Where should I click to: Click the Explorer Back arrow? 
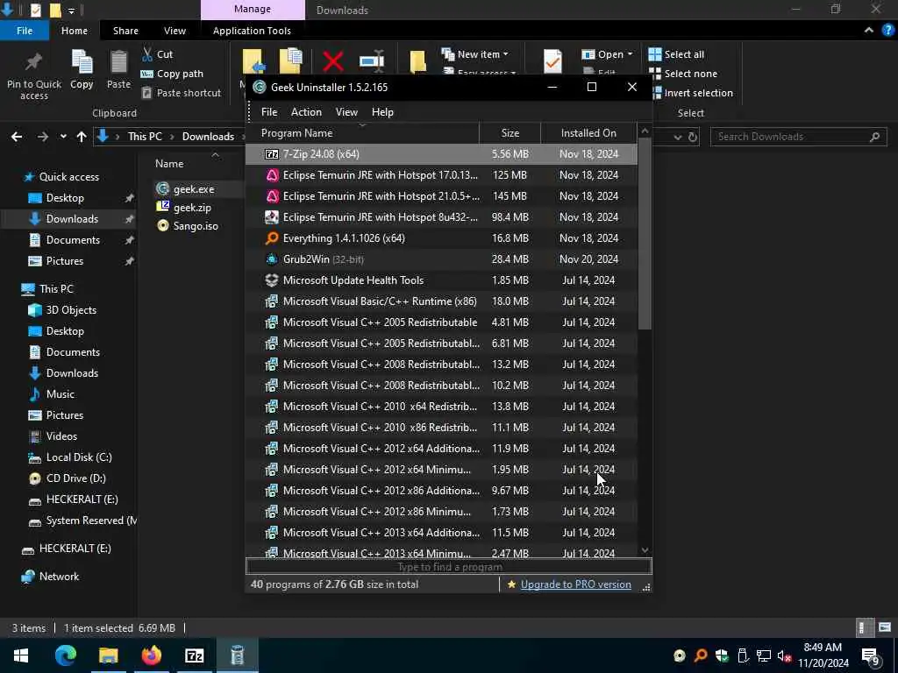(17, 137)
